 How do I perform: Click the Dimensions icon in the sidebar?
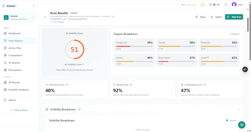(5, 70)
